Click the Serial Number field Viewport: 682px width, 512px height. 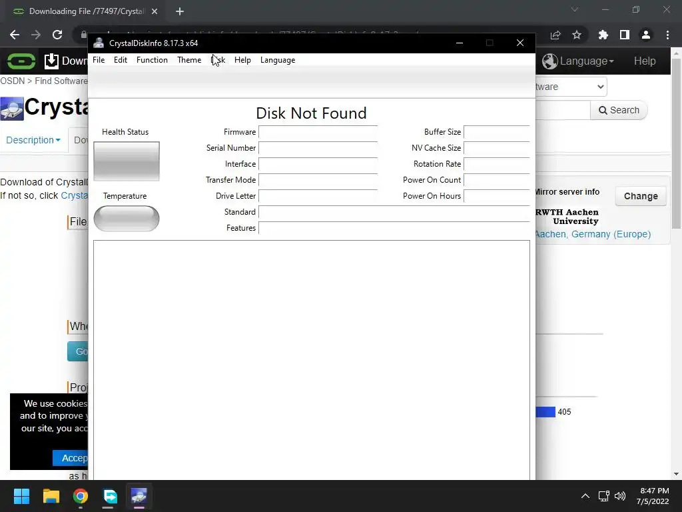(x=318, y=148)
